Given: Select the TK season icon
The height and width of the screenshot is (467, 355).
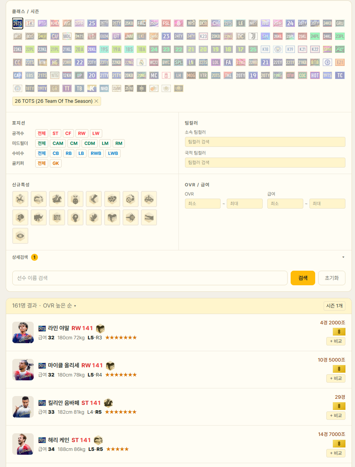Looking at the screenshot, I should (x=30, y=23).
